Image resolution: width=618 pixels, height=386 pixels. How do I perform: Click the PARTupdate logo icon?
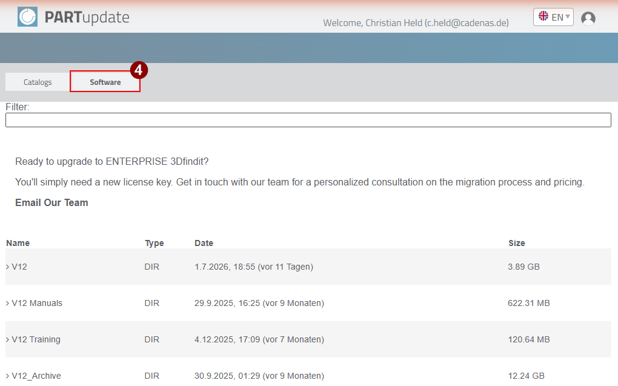28,17
